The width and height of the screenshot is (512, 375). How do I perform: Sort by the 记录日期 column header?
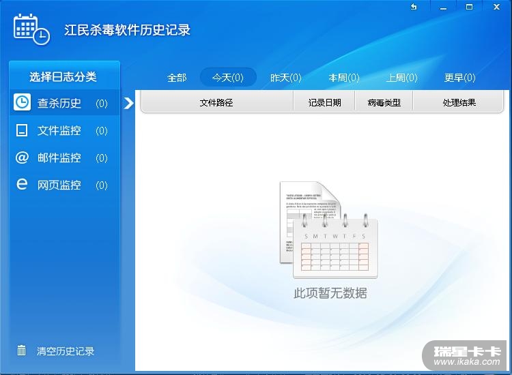coord(324,102)
